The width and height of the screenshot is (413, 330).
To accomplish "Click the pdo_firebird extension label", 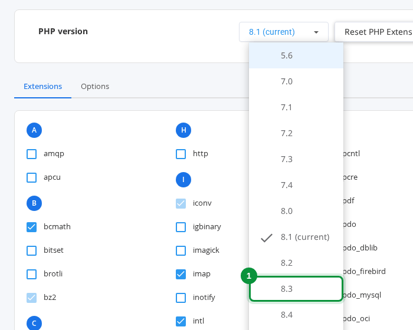I will tap(364, 271).
